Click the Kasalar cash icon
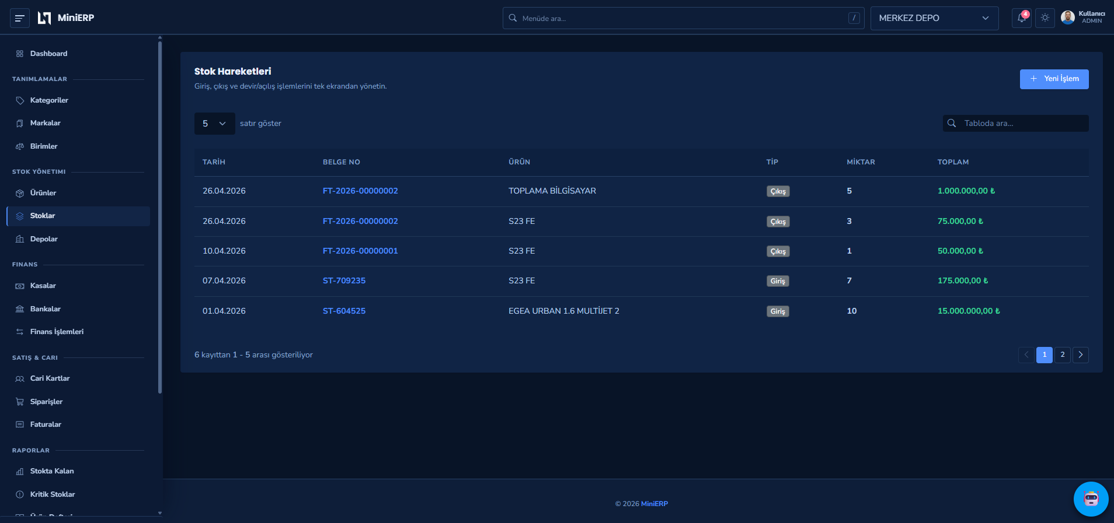Viewport: 1114px width, 523px height. tap(20, 286)
